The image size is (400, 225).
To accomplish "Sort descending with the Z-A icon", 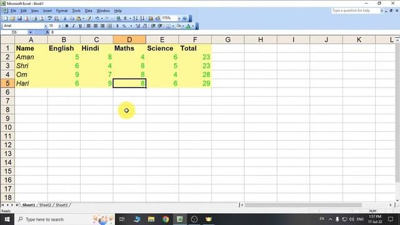I will (142, 18).
